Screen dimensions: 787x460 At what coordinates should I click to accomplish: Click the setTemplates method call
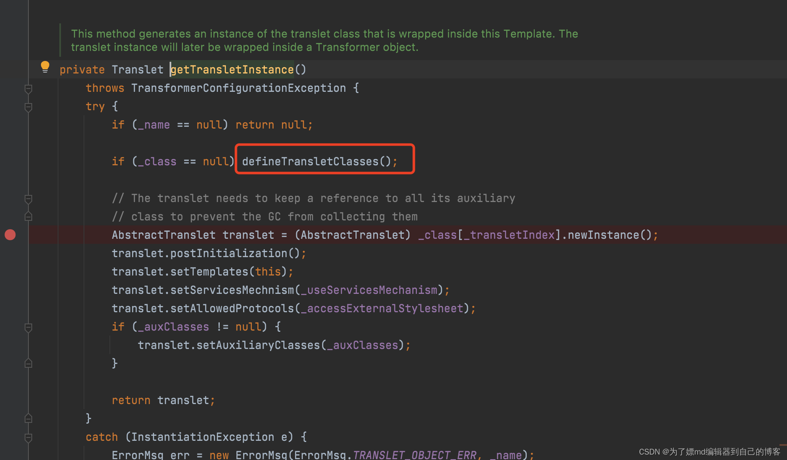pos(209,272)
